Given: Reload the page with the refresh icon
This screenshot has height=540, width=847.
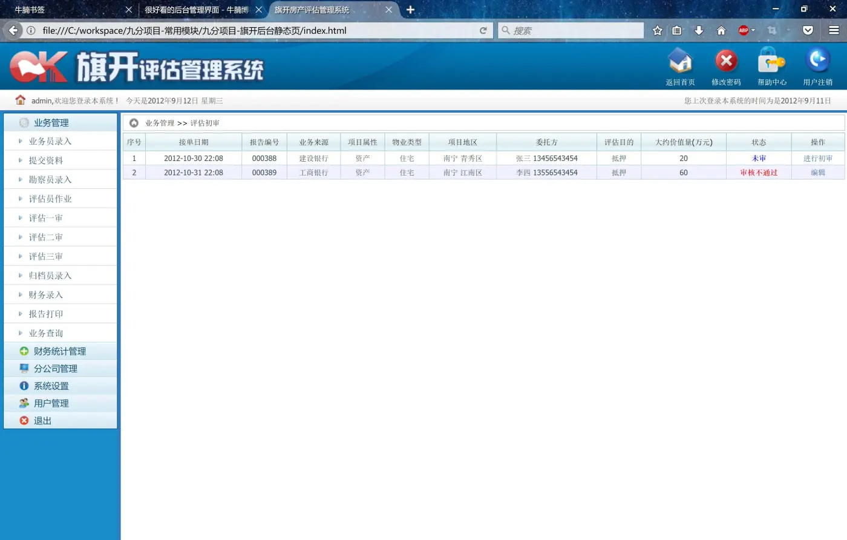Looking at the screenshot, I should (483, 30).
